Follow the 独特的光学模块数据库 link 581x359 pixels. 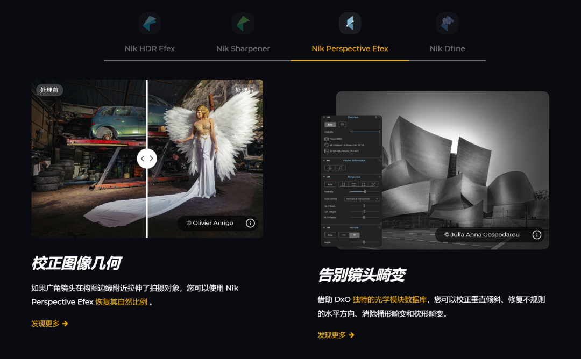coord(389,299)
